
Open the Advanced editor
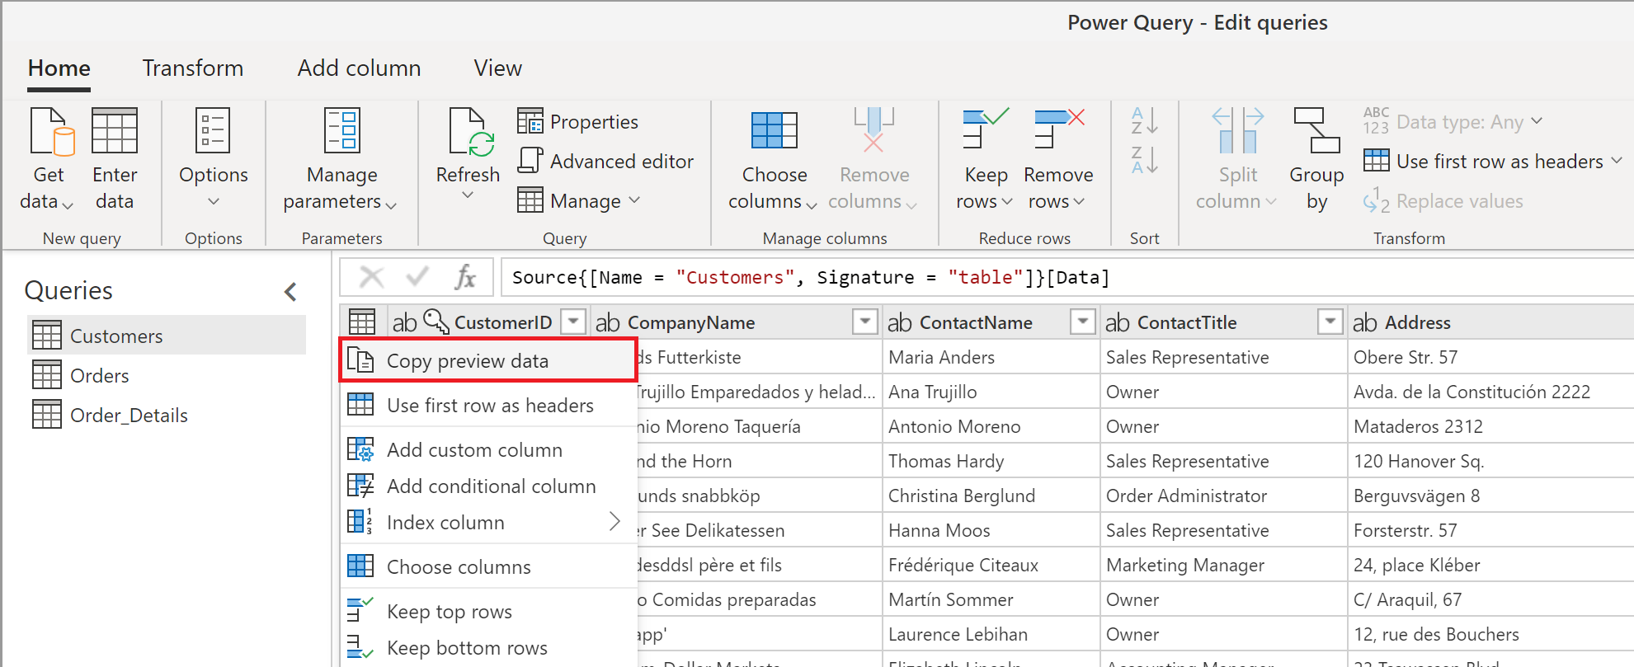click(x=606, y=162)
